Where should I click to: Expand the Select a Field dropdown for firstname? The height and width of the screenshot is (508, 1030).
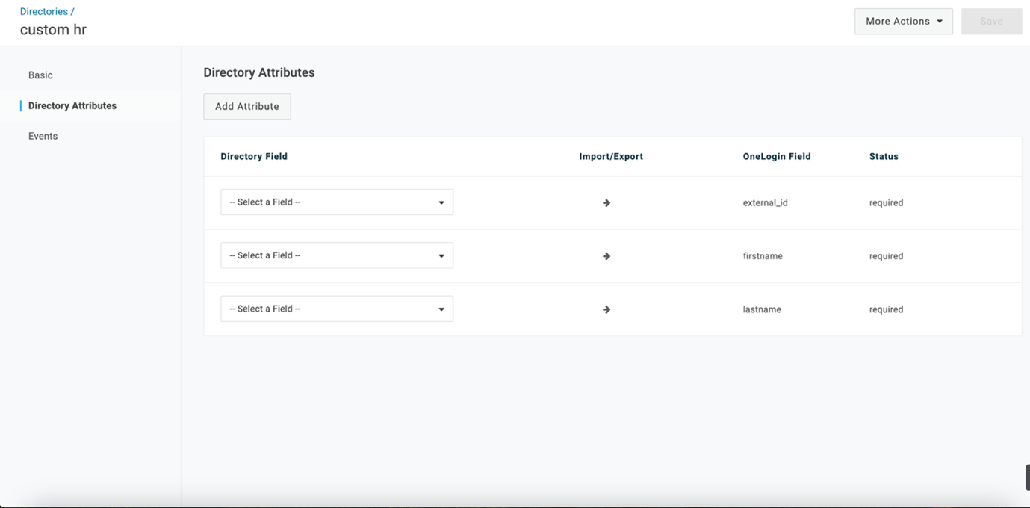pos(337,255)
